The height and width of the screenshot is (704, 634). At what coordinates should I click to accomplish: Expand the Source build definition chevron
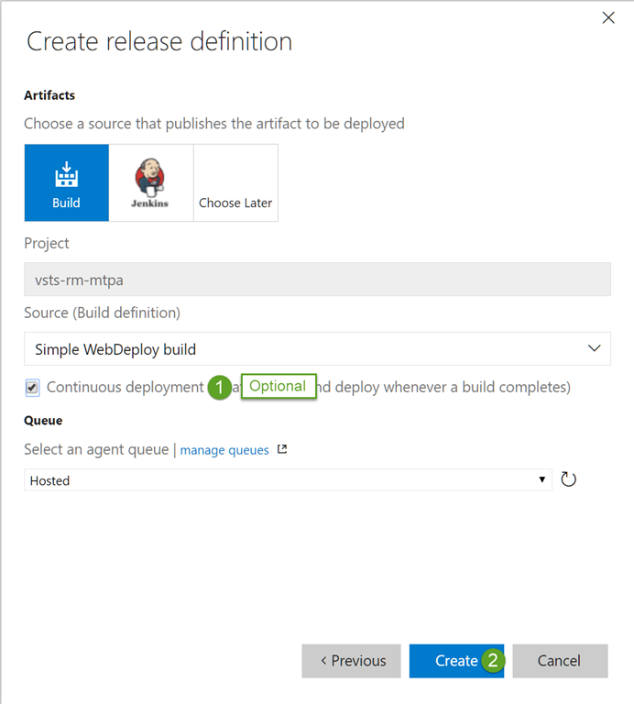pyautogui.click(x=594, y=348)
